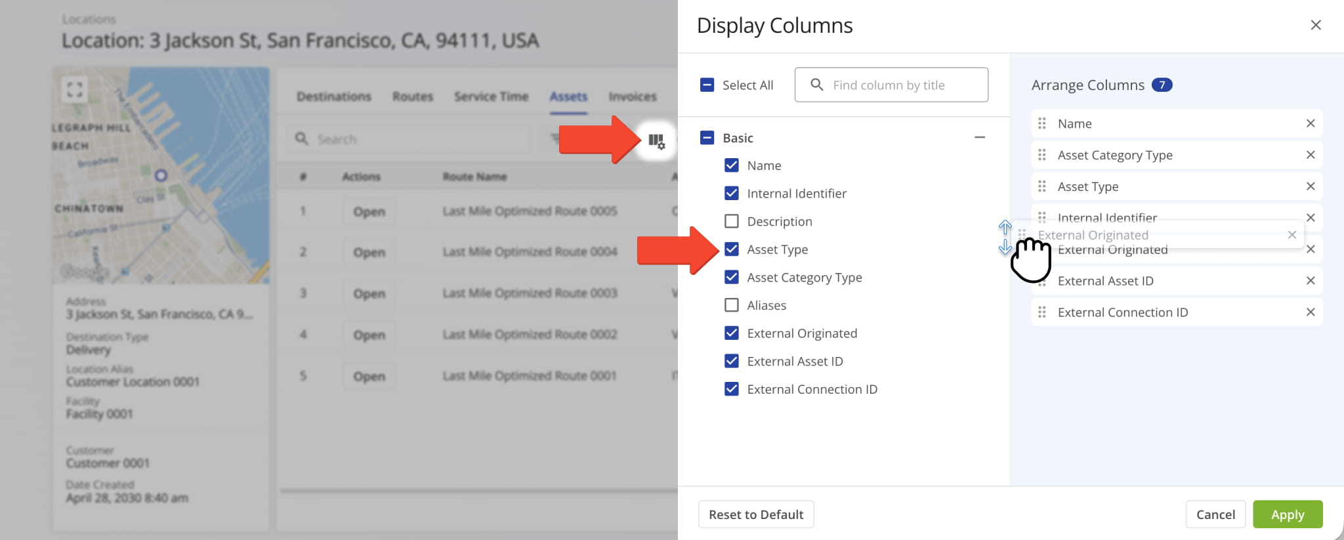Click the Search field in Assets table
This screenshot has height=540, width=1344.
tap(408, 138)
